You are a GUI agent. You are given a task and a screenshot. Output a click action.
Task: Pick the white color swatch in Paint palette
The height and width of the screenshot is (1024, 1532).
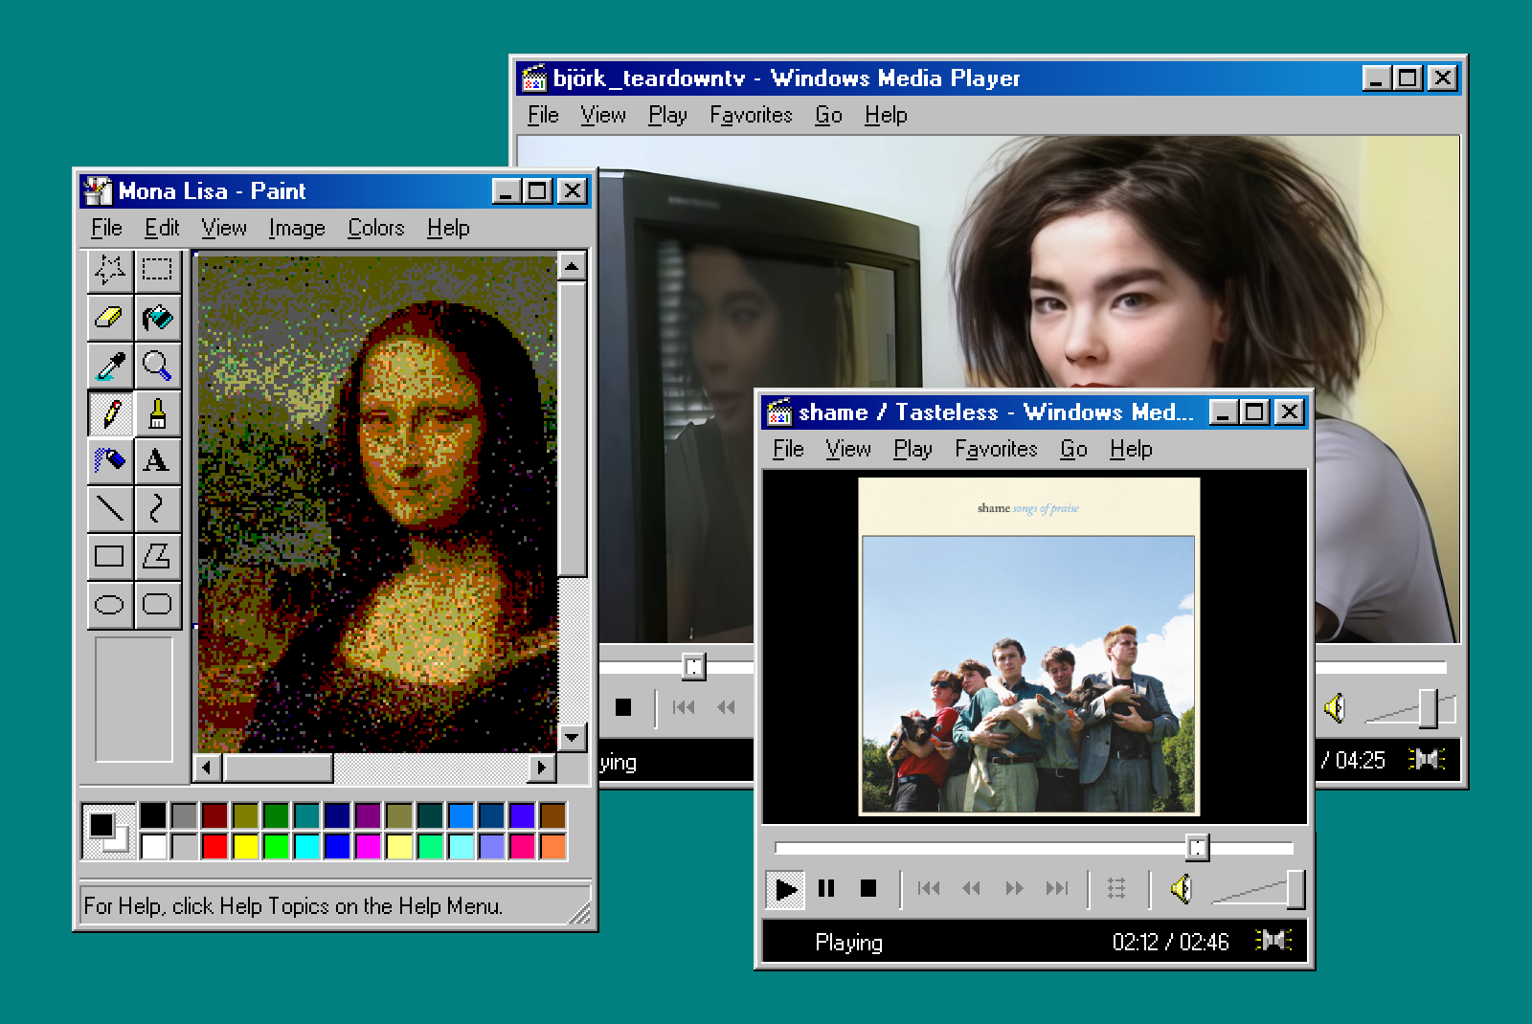(153, 846)
